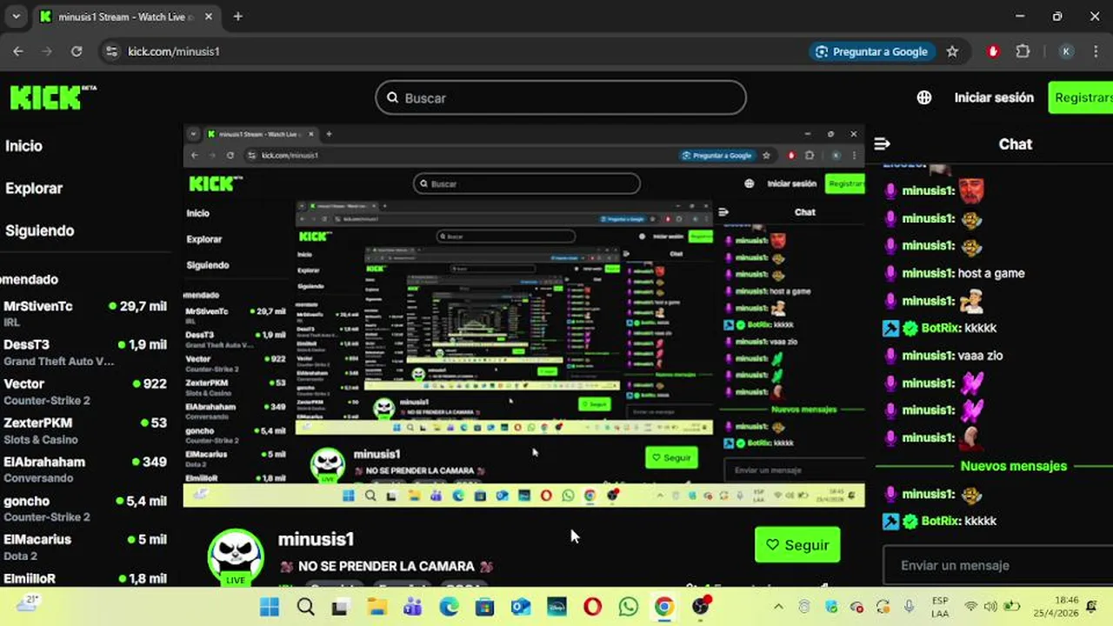This screenshot has height=626, width=1113.
Task: Open the Chrome three-dot menu
Action: 1096,51
